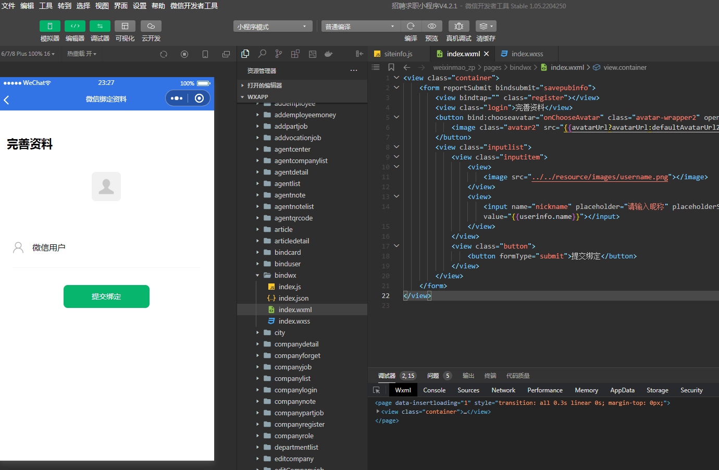719x470 pixels.
Task: Open index.js in bindwx folder
Action: click(x=302, y=287)
